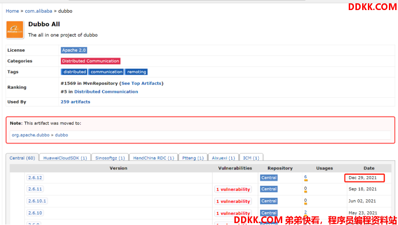This screenshot has width=398, height=225.
Task: Switch to the HuaweiCloudSDK (1) tab
Action: click(65, 157)
